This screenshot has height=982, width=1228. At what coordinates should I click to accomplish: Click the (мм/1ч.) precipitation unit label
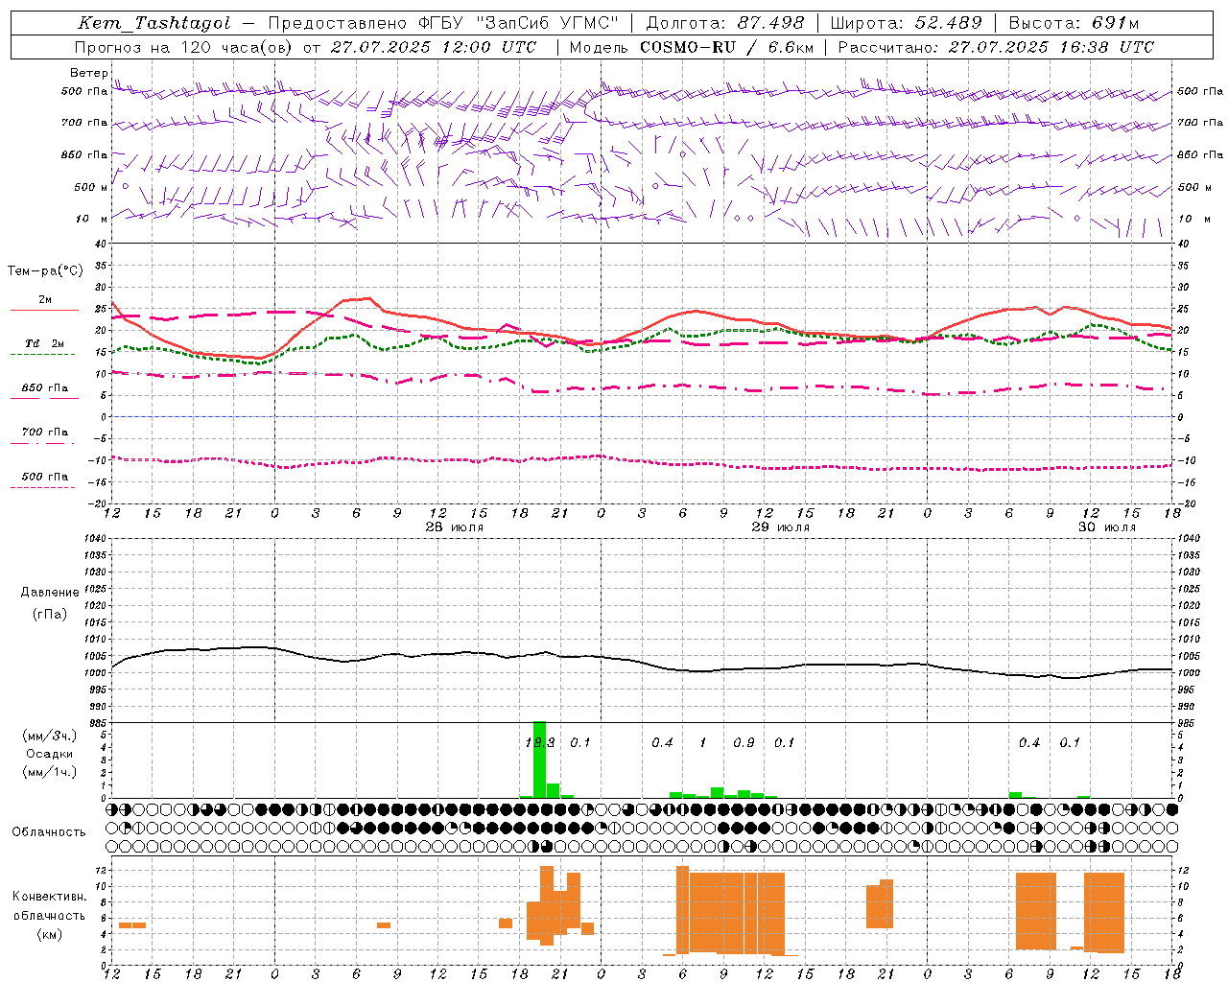(x=50, y=772)
